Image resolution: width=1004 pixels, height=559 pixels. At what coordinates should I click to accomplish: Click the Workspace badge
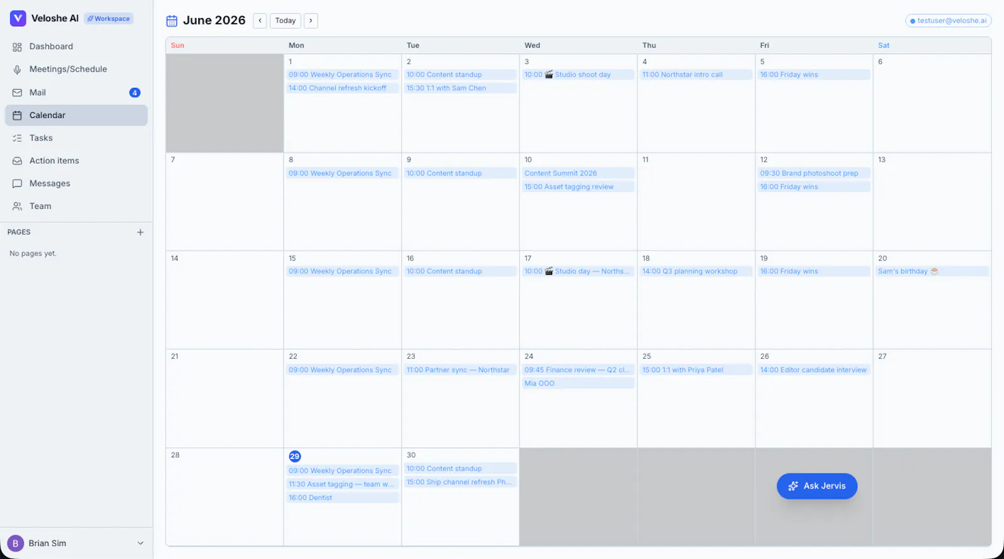[109, 19]
